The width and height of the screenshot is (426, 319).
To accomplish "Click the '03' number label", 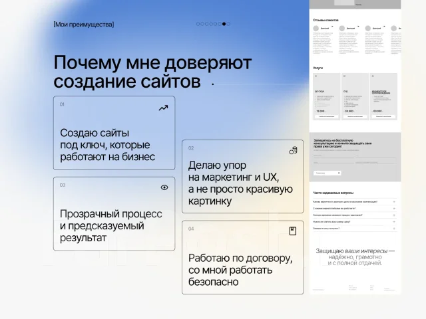I will 63,185.
